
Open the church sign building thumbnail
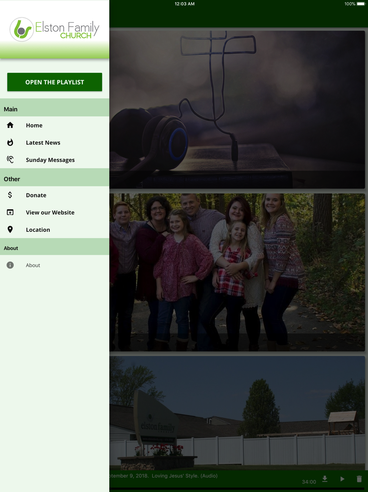click(x=237, y=413)
